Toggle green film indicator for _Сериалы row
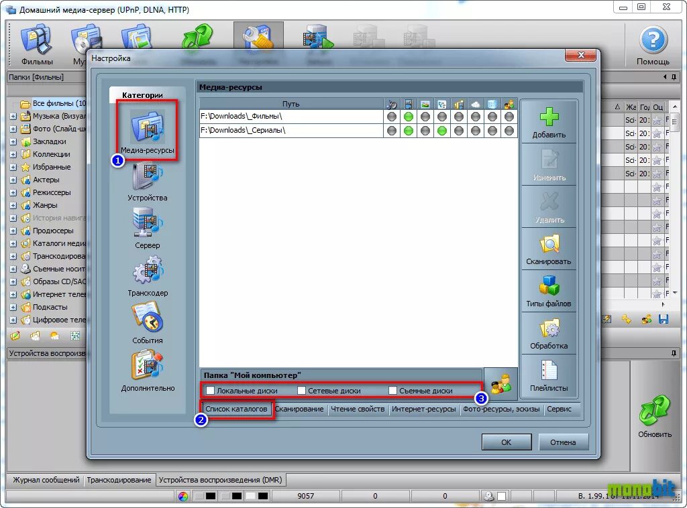 click(x=409, y=131)
